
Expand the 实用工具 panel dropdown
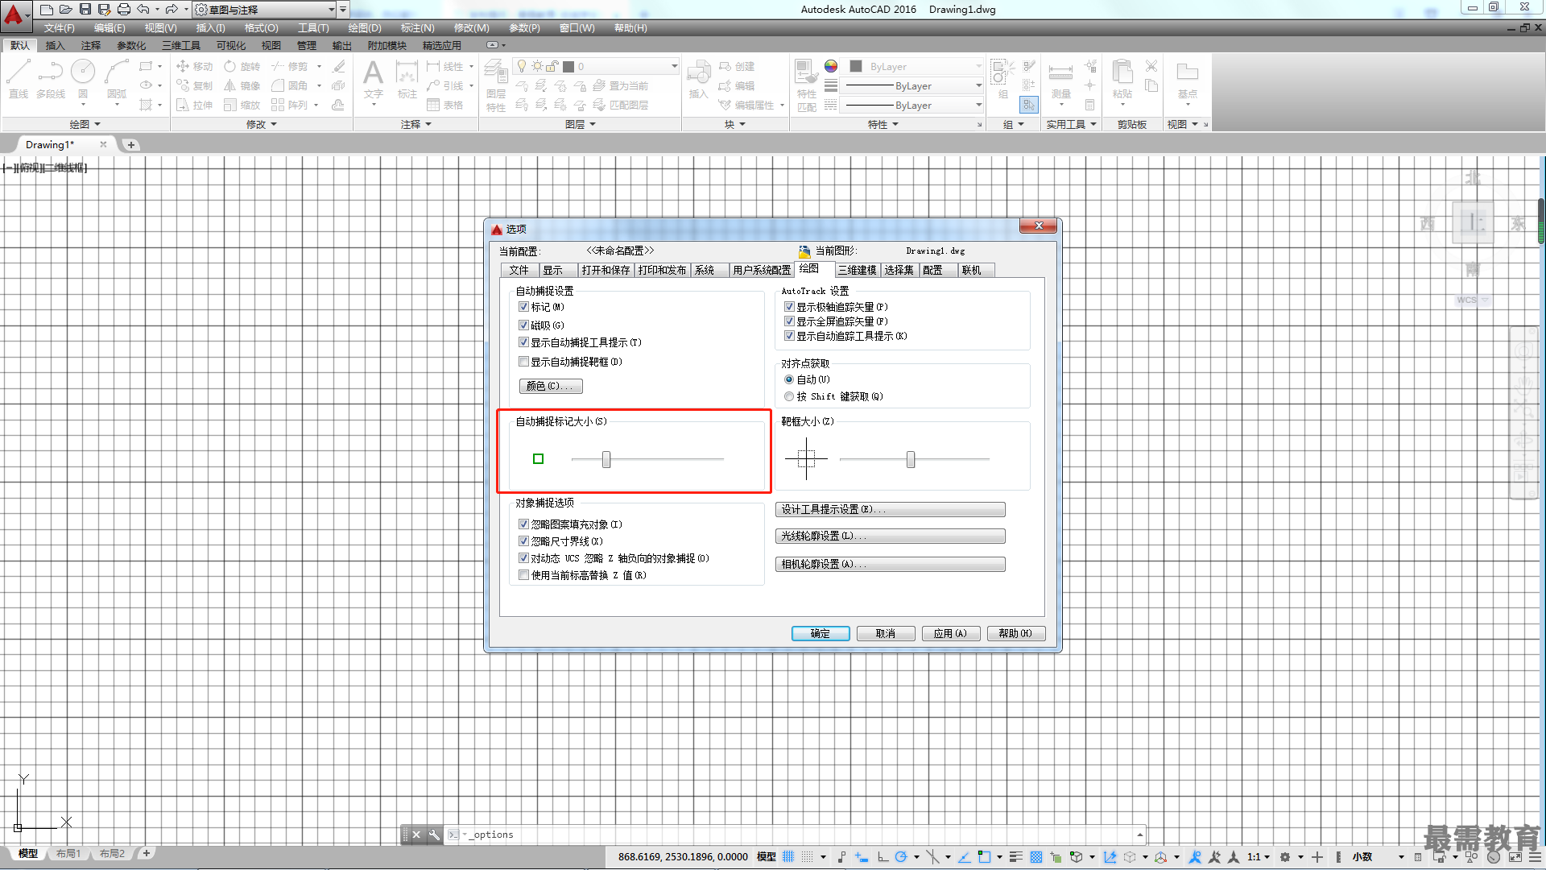pyautogui.click(x=1072, y=124)
